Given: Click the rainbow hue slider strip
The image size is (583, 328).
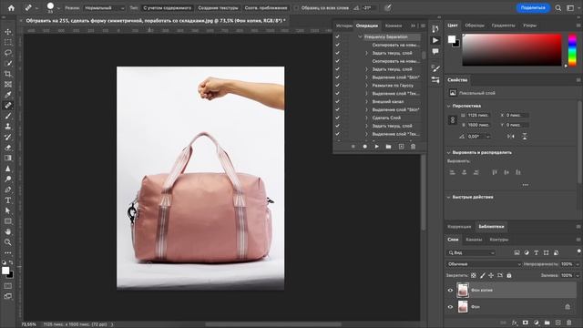Looking at the screenshot, I should (x=573, y=50).
